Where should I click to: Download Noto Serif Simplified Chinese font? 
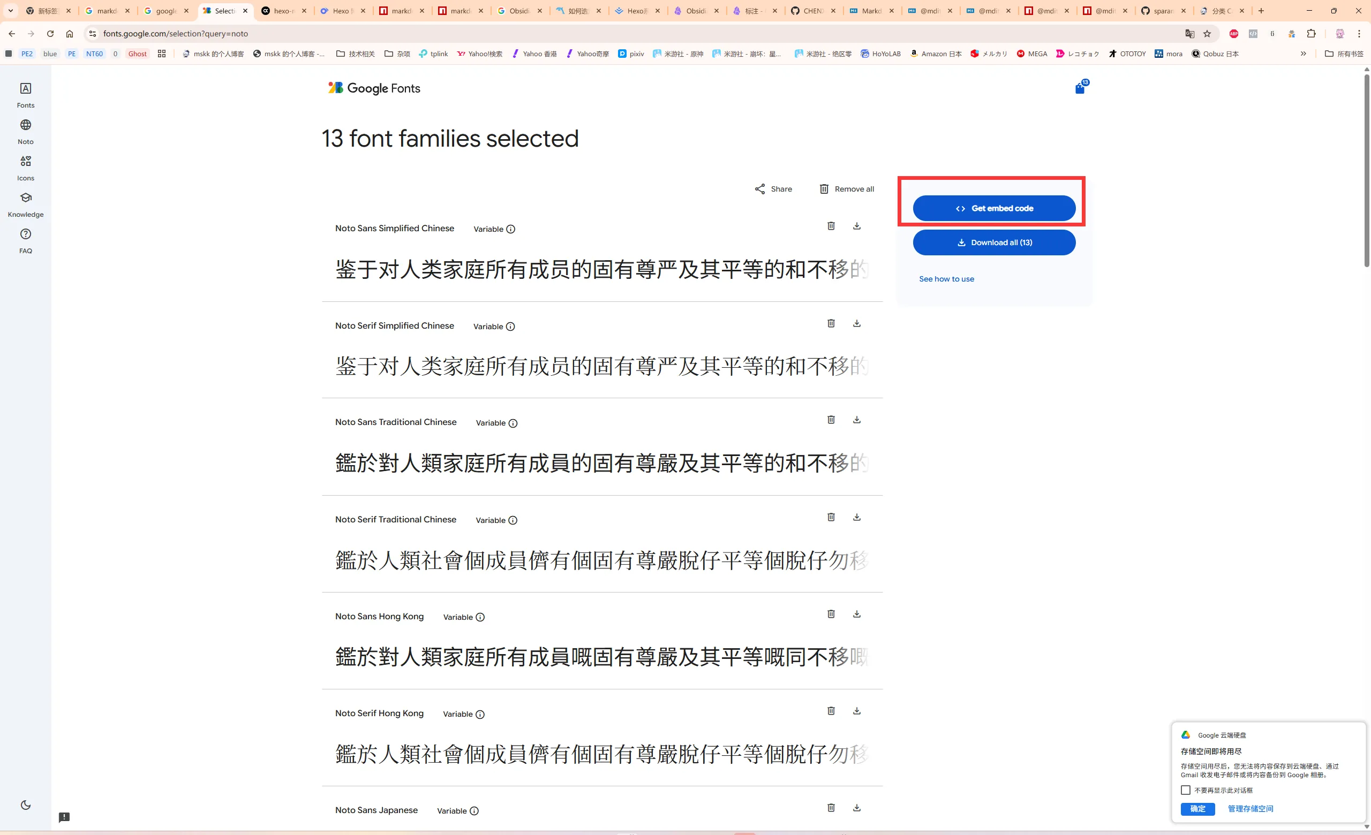856,323
